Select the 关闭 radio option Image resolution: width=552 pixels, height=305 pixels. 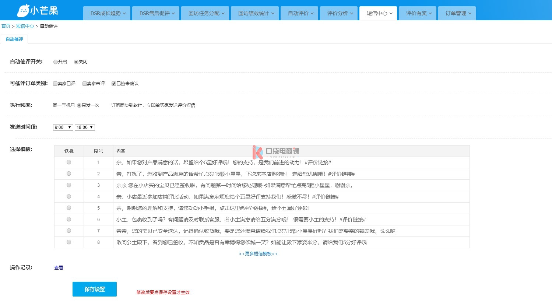click(76, 62)
